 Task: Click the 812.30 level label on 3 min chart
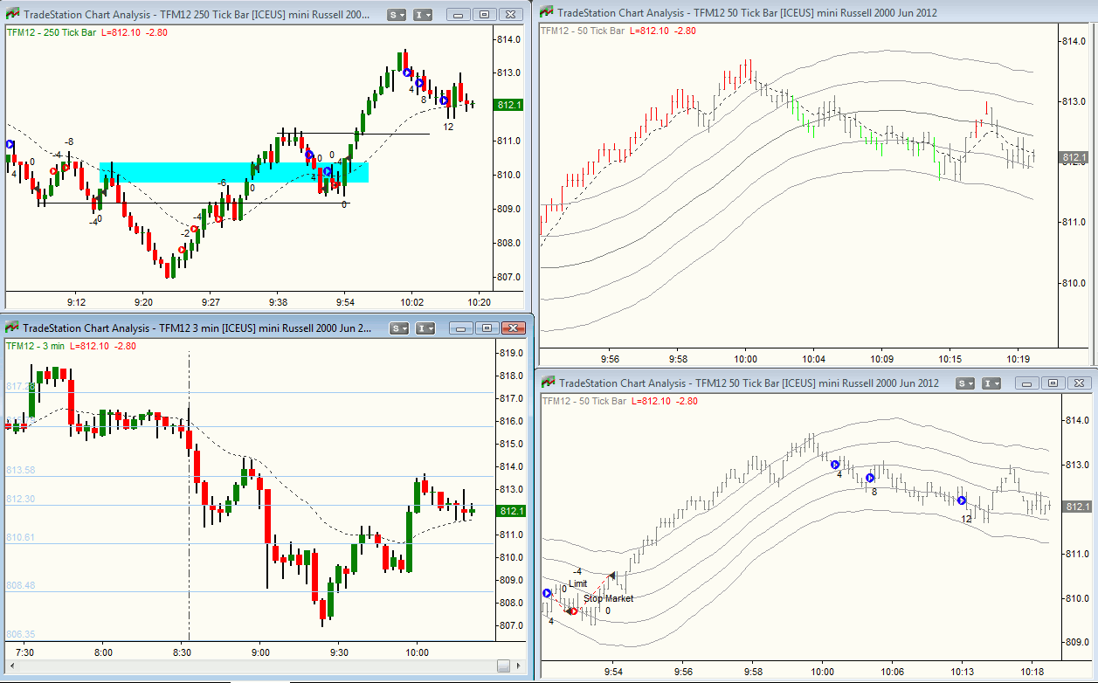20,500
